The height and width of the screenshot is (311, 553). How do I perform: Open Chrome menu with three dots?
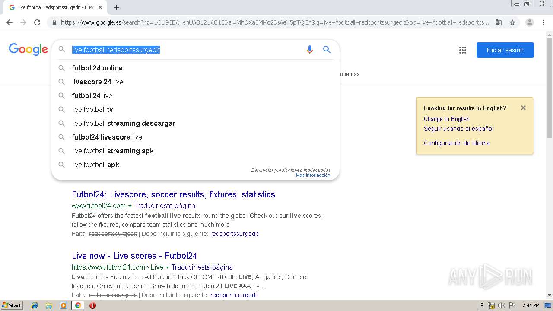click(x=543, y=22)
